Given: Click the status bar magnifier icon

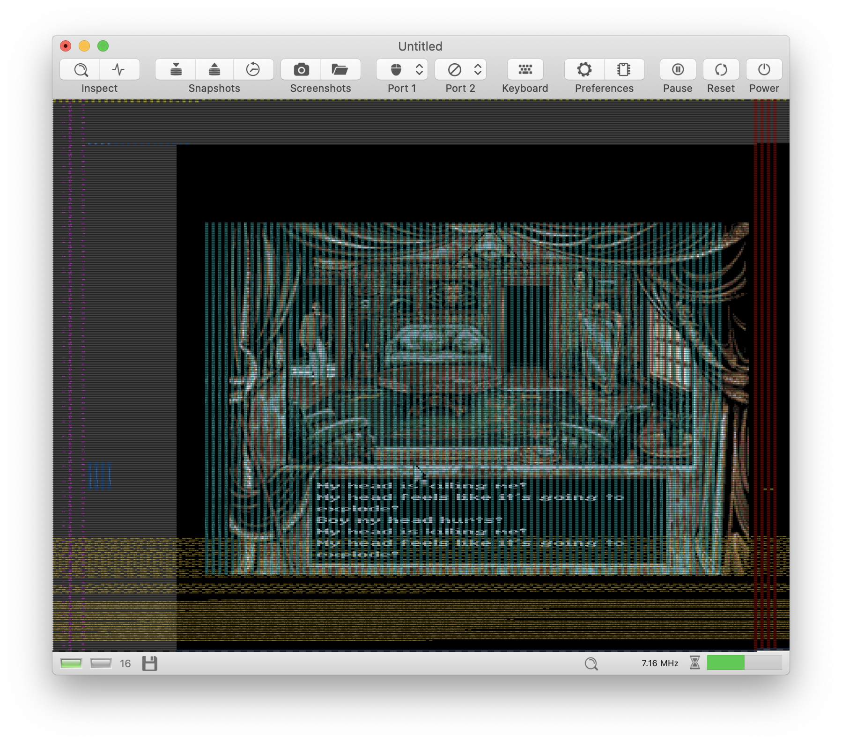Looking at the screenshot, I should (591, 663).
